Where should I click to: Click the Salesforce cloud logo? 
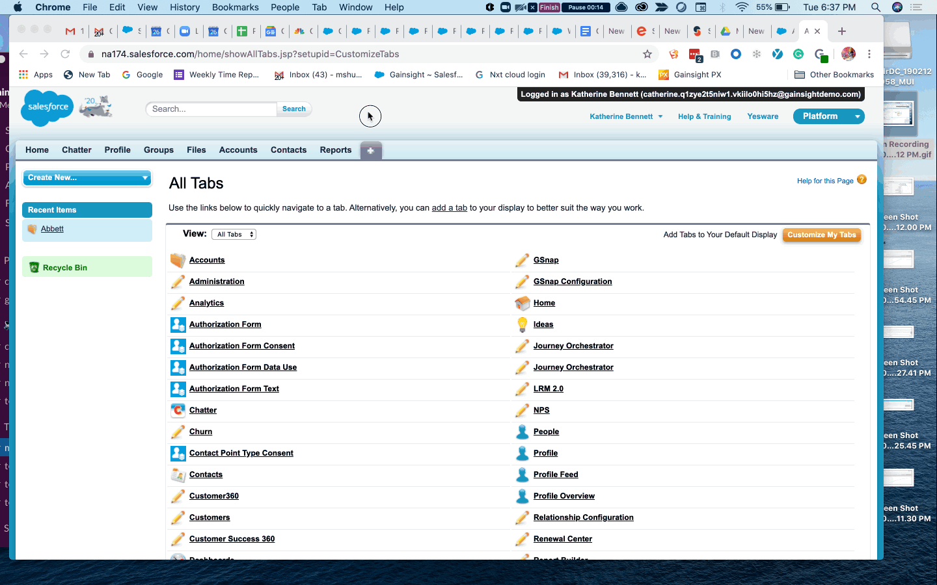click(x=48, y=107)
